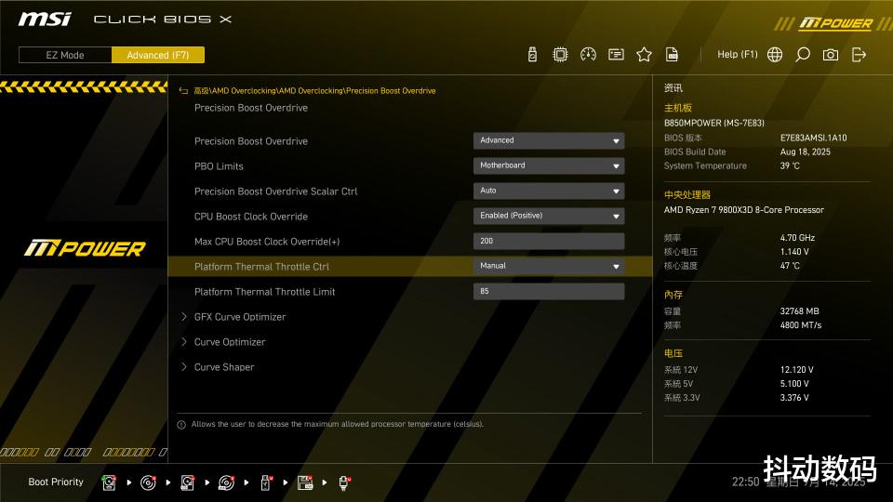This screenshot has width=893, height=502.
Task: Select floppy disk boot device icon
Action: (x=305, y=482)
